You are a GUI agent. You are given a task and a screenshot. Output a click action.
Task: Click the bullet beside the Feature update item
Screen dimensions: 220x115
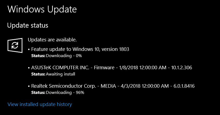pyautogui.click(x=29, y=50)
